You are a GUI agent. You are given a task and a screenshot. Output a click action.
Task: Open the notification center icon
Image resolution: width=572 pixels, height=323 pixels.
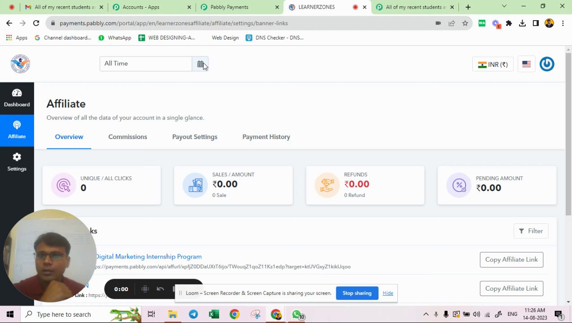coord(559,314)
